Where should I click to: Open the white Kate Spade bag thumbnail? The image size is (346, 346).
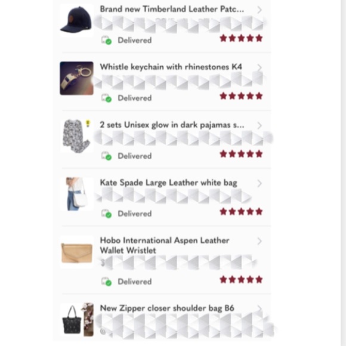[x=76, y=194]
